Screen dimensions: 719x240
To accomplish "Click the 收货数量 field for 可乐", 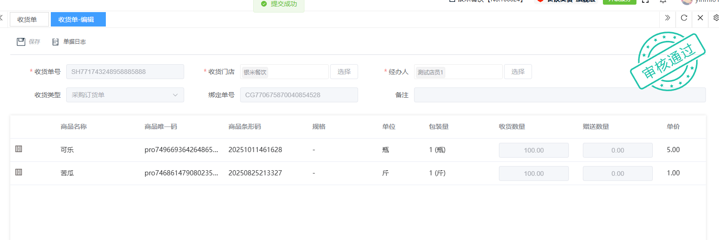I will (x=533, y=150).
